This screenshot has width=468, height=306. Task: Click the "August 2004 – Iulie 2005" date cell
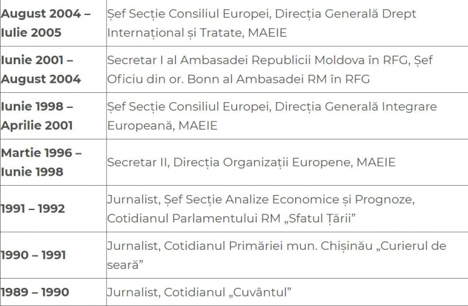pos(53,23)
